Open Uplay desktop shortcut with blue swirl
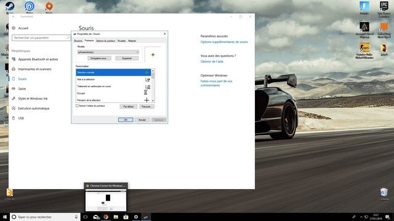The image size is (394, 221). 30,7
